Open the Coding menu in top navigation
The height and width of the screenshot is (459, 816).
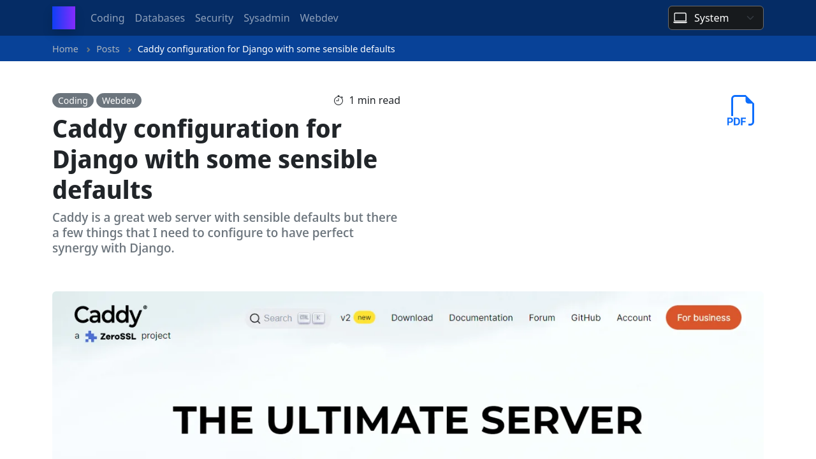[107, 18]
